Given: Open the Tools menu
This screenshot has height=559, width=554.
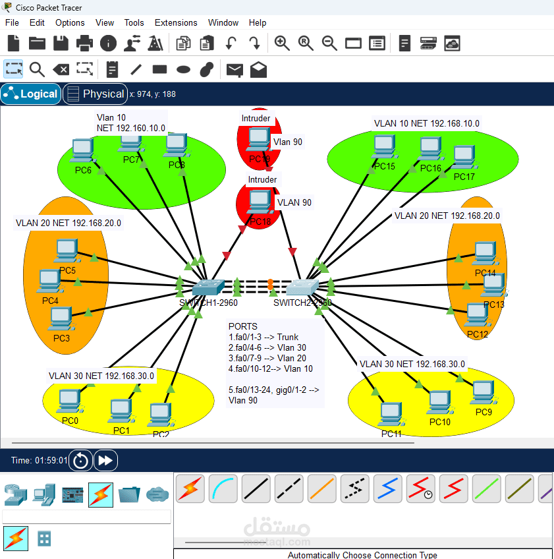Looking at the screenshot, I should point(134,22).
